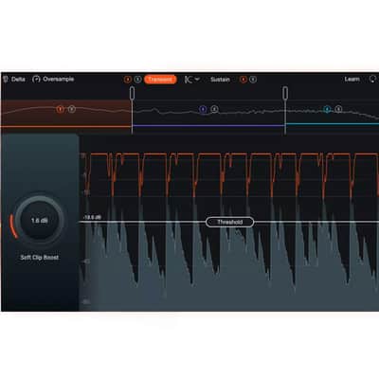
Task: Select the Sustain tab
Action: (x=220, y=80)
